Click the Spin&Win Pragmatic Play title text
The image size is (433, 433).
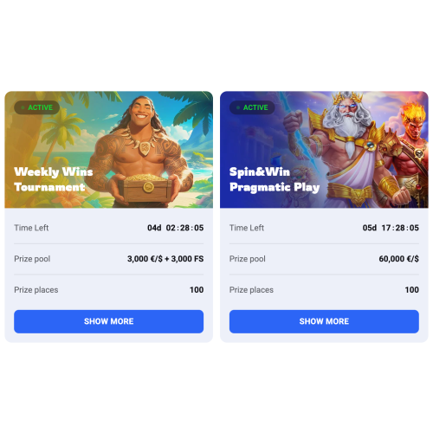pos(275,179)
